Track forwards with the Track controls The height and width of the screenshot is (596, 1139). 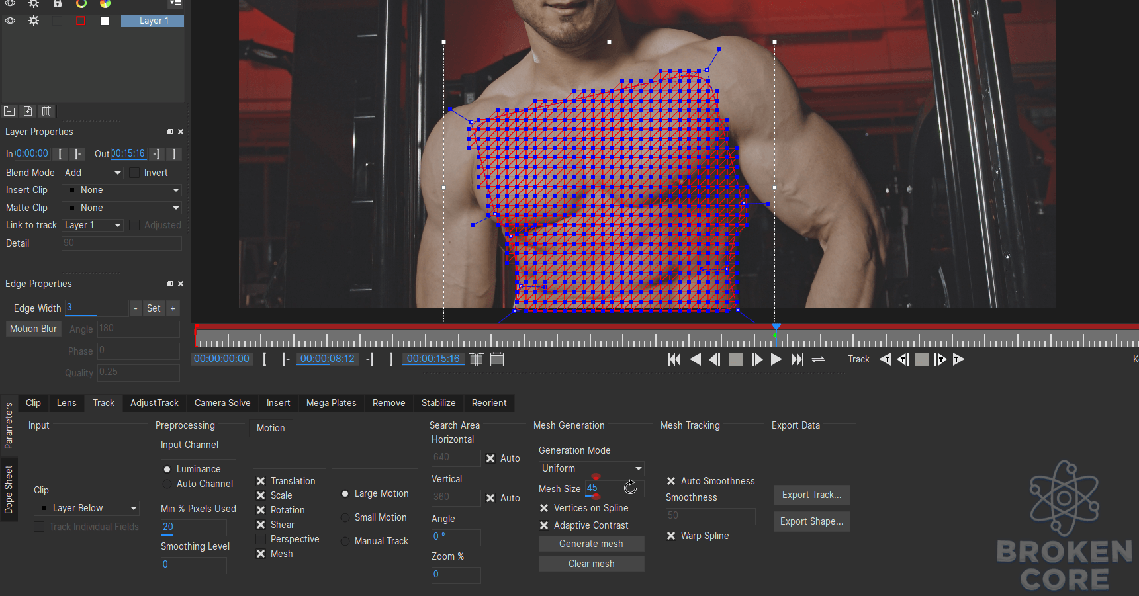(x=958, y=359)
